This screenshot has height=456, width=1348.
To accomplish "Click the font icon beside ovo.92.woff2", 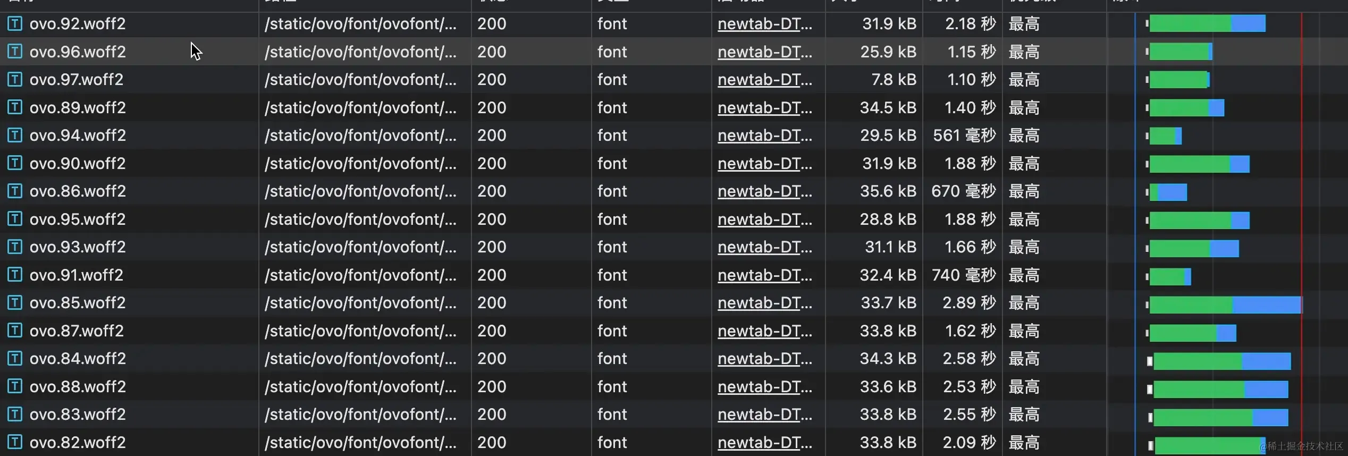I will point(15,23).
